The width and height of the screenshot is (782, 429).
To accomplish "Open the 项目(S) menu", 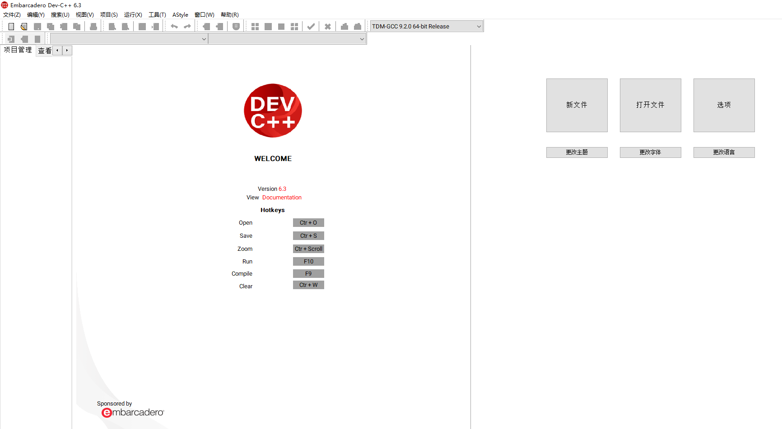I will [x=109, y=15].
